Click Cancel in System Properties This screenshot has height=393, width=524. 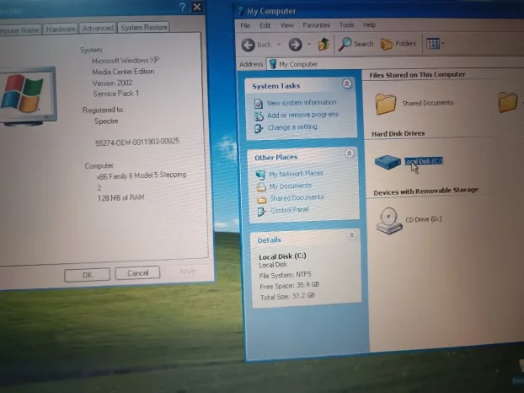tap(137, 273)
